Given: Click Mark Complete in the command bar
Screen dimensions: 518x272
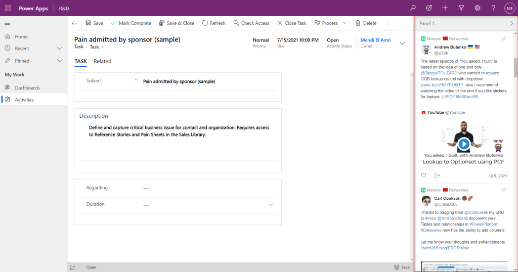Looking at the screenshot, I should point(131,23).
